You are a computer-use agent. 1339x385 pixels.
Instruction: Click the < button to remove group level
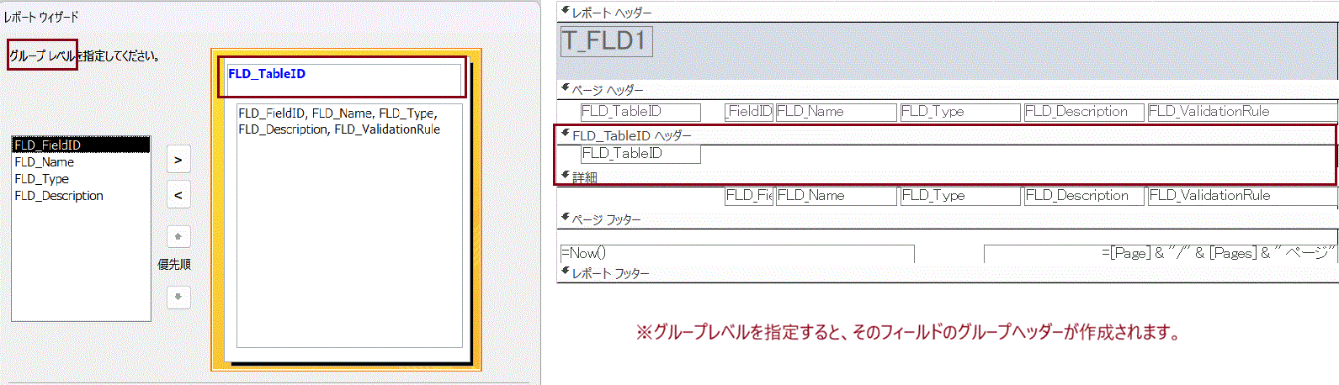(178, 195)
